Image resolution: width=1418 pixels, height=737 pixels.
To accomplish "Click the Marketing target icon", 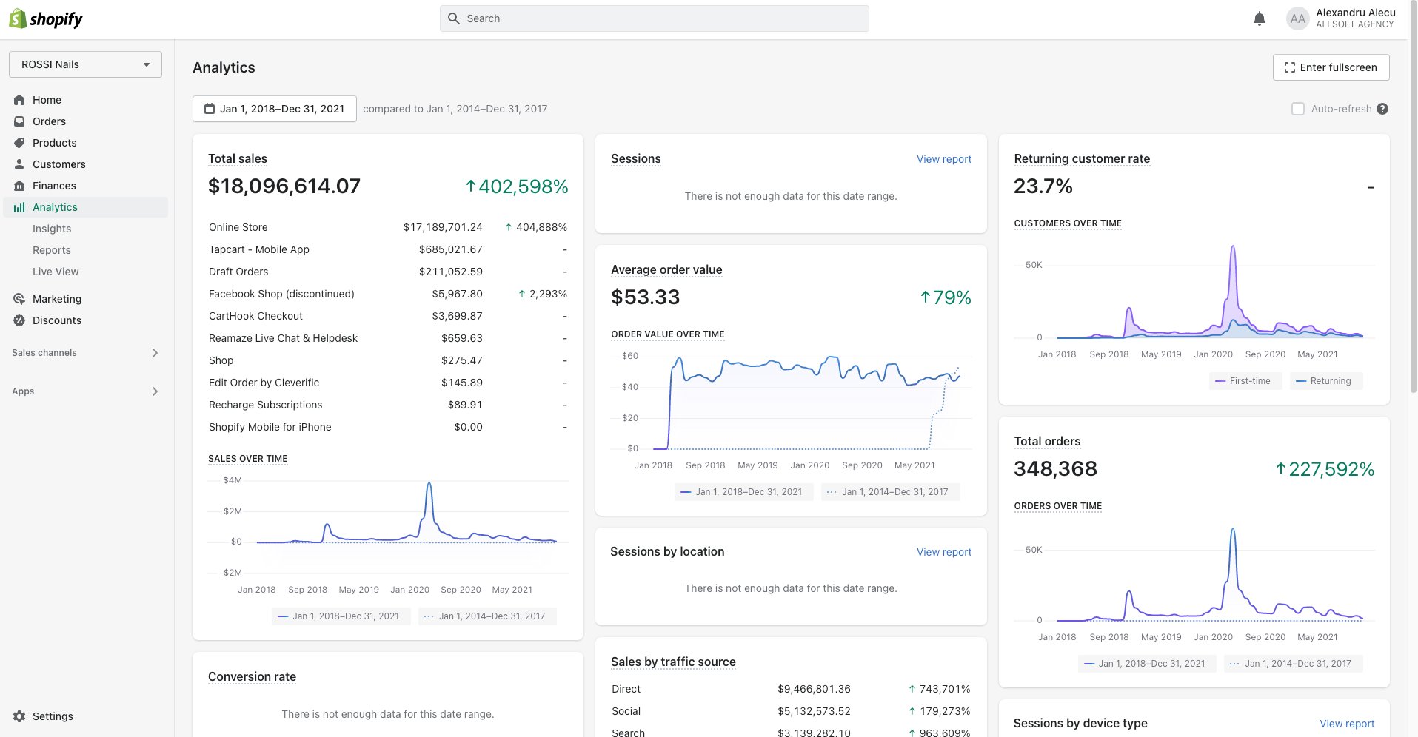I will (x=19, y=299).
